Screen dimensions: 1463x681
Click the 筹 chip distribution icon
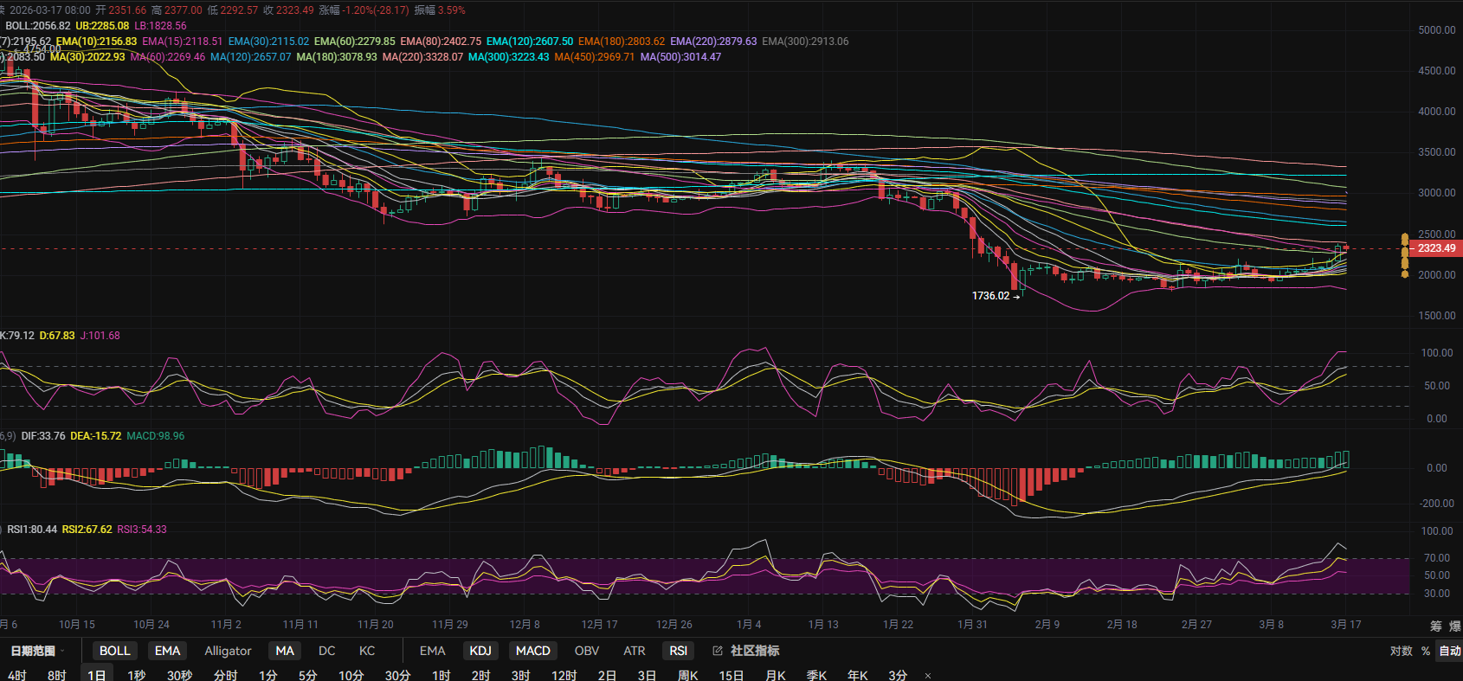[1436, 626]
